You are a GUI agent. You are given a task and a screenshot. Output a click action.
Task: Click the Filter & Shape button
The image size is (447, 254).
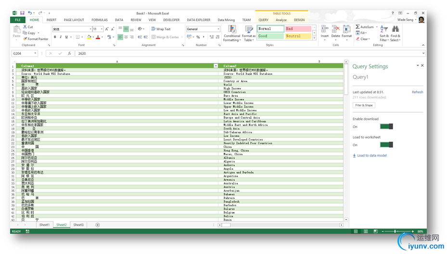364,105
